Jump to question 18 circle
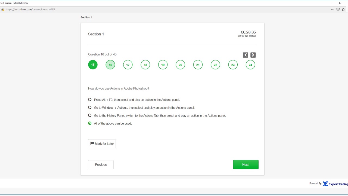This screenshot has width=348, height=196. (145, 65)
